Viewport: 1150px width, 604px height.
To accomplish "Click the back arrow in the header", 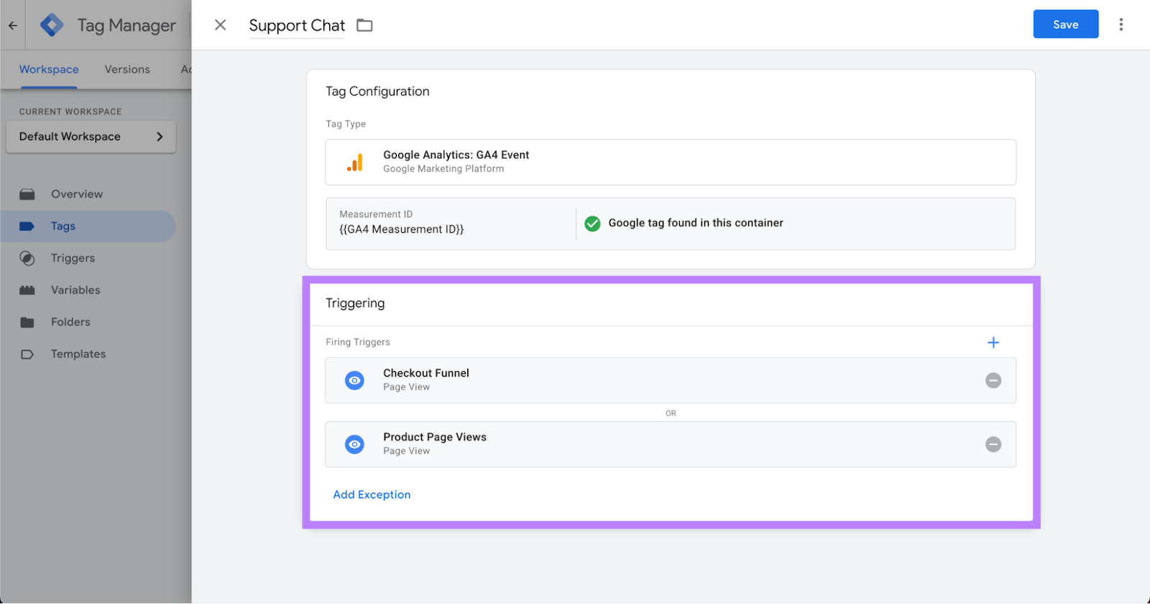I will pyautogui.click(x=13, y=25).
